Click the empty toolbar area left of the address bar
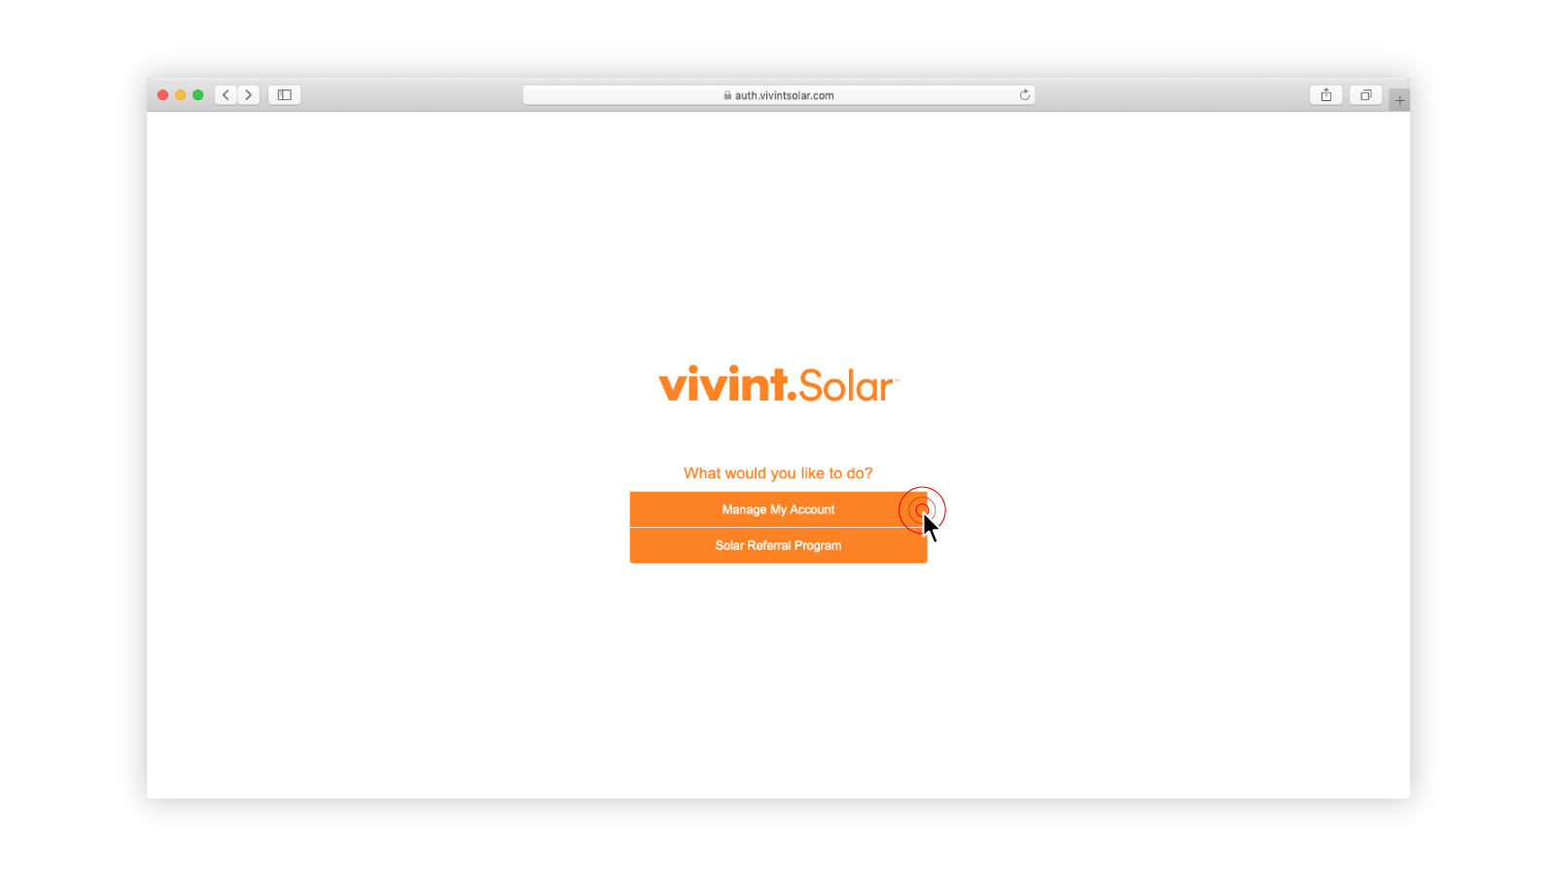This screenshot has height=875, width=1556. (411, 95)
